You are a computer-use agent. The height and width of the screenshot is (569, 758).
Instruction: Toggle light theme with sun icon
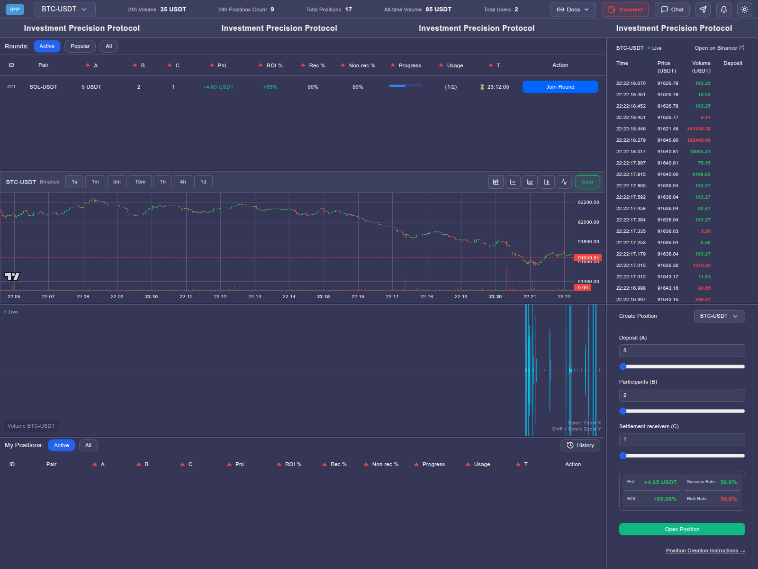click(745, 9)
